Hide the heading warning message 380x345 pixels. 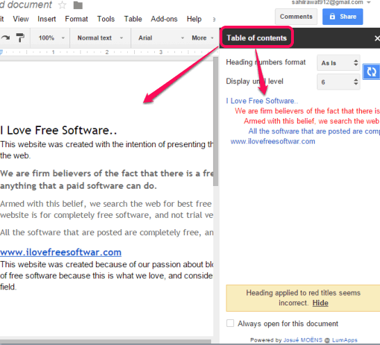click(x=320, y=303)
